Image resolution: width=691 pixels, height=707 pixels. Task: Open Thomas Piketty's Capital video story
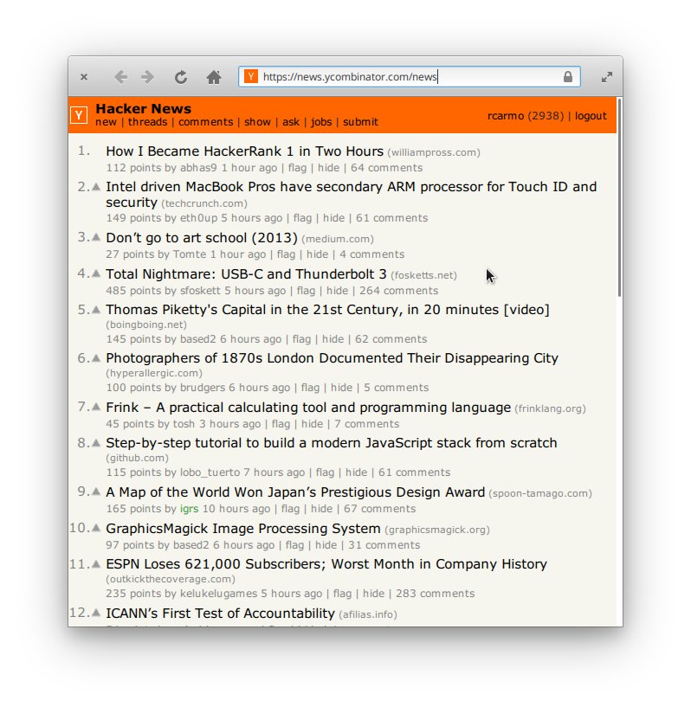click(x=327, y=310)
